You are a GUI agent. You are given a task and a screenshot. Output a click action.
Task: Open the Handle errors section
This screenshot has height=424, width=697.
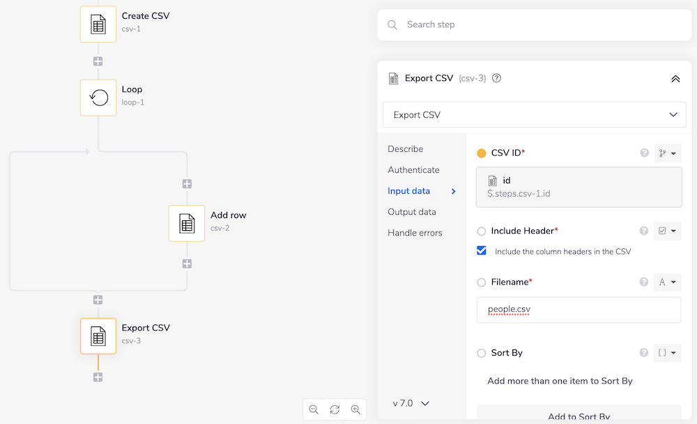point(415,233)
